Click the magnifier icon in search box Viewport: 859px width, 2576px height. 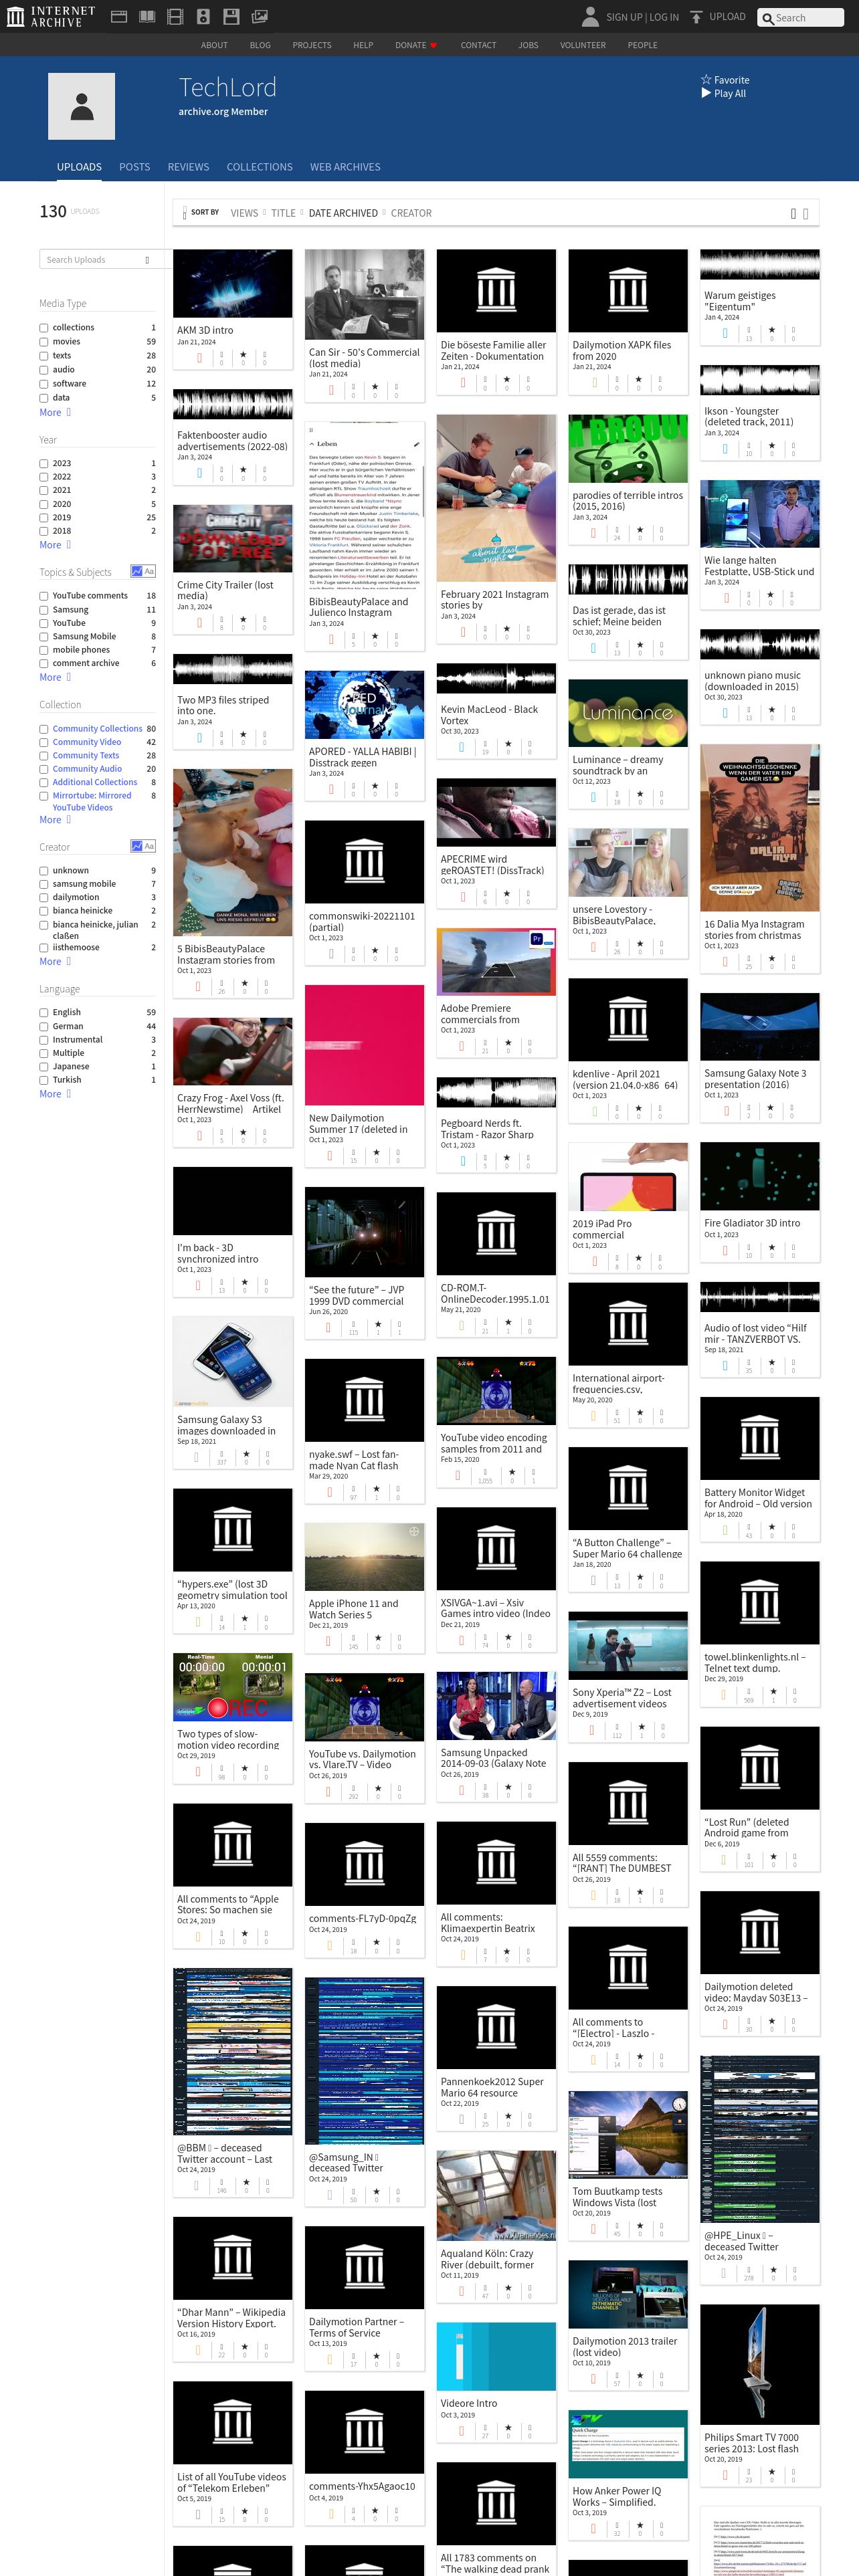click(768, 18)
